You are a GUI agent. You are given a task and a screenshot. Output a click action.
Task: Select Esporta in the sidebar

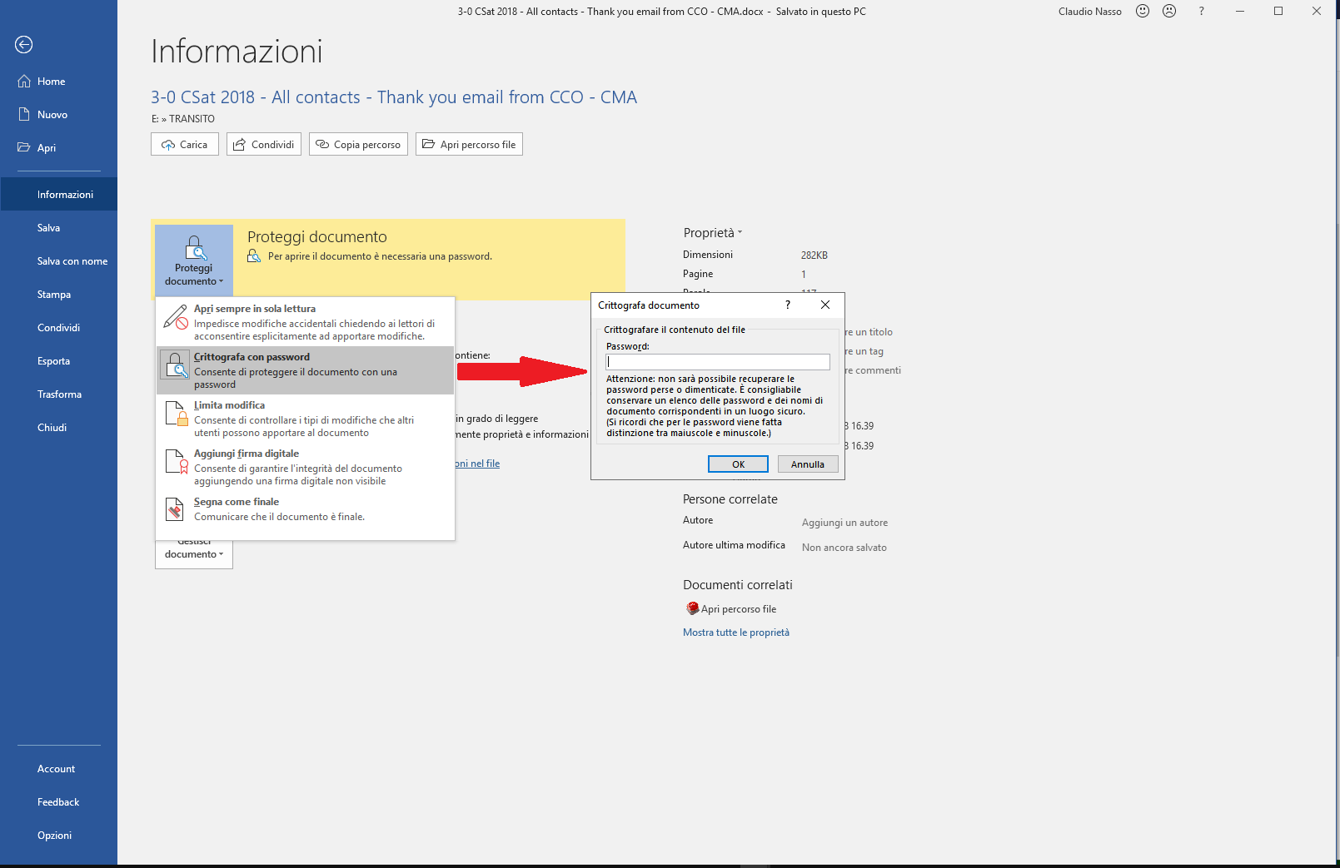[58, 361]
